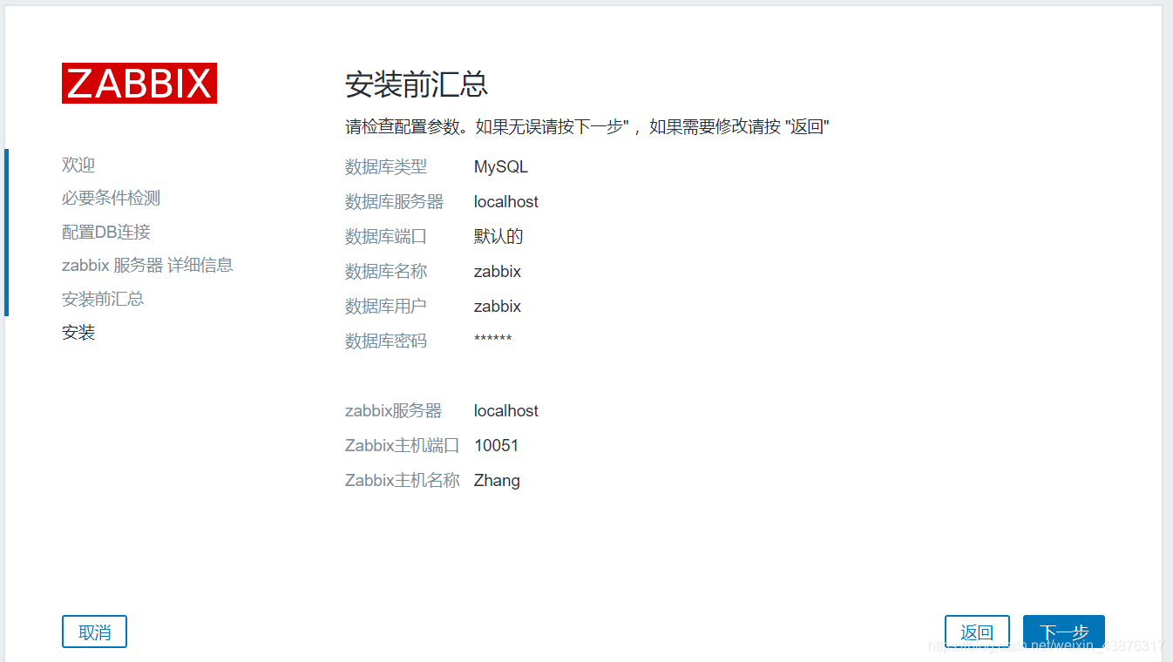1173x662 pixels.
Task: Select the highlighted 安装前汇总 step
Action: tap(103, 298)
